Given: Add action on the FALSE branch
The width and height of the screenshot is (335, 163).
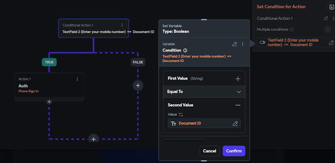Looking at the screenshot, I should click(138, 86).
